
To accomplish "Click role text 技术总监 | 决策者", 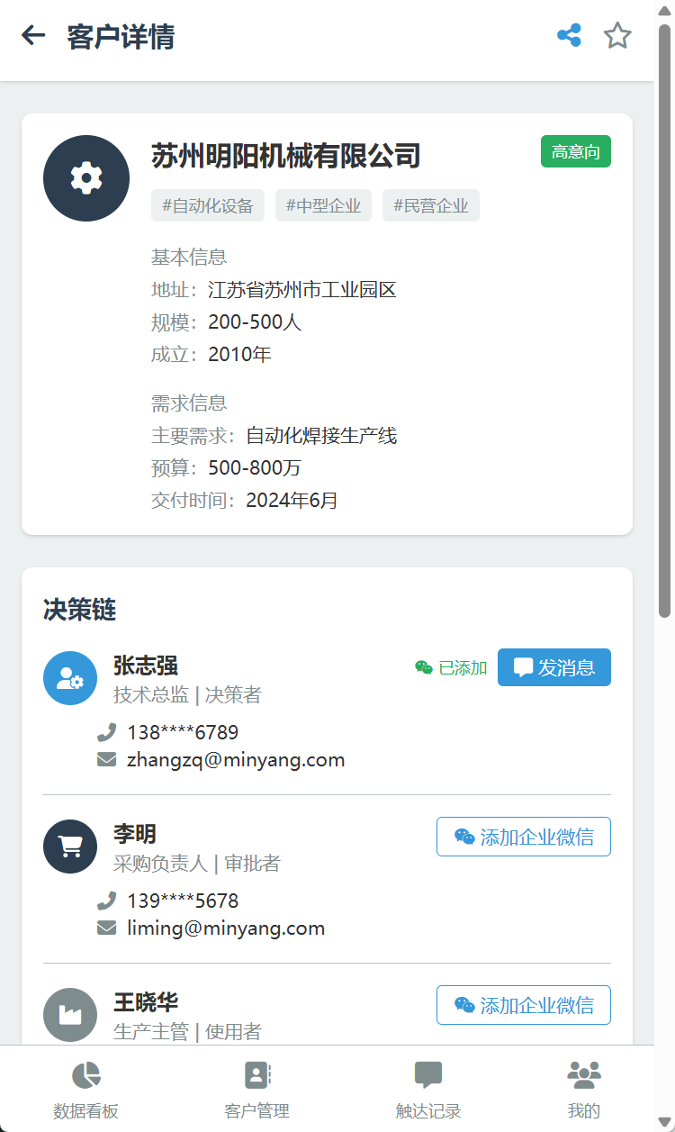I will [187, 695].
